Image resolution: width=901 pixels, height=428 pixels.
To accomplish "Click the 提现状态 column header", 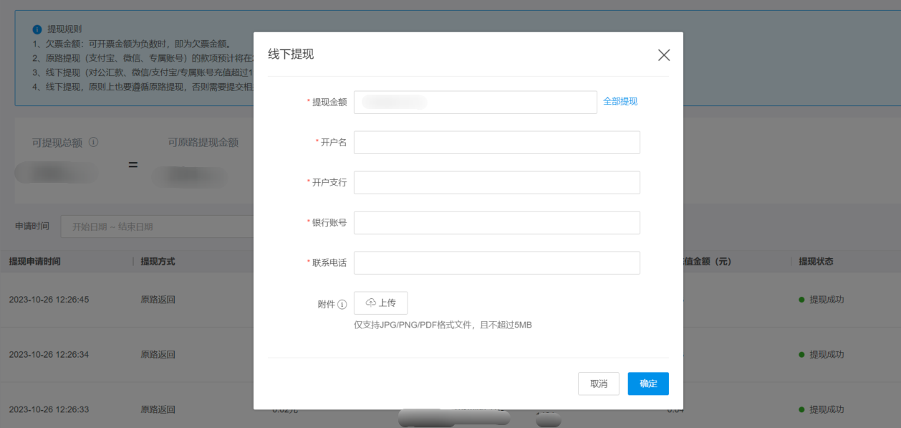I will [816, 262].
